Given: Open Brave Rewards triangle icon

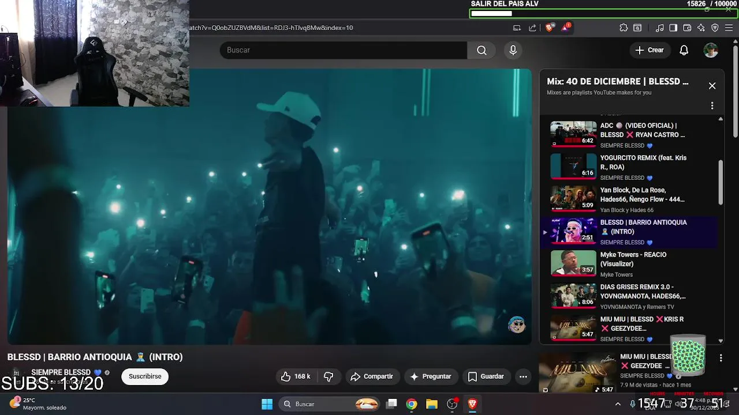Looking at the screenshot, I should tap(565, 28).
